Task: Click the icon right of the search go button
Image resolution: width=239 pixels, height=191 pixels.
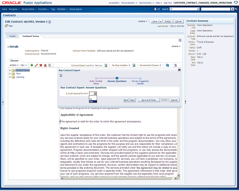Action: (236, 9)
